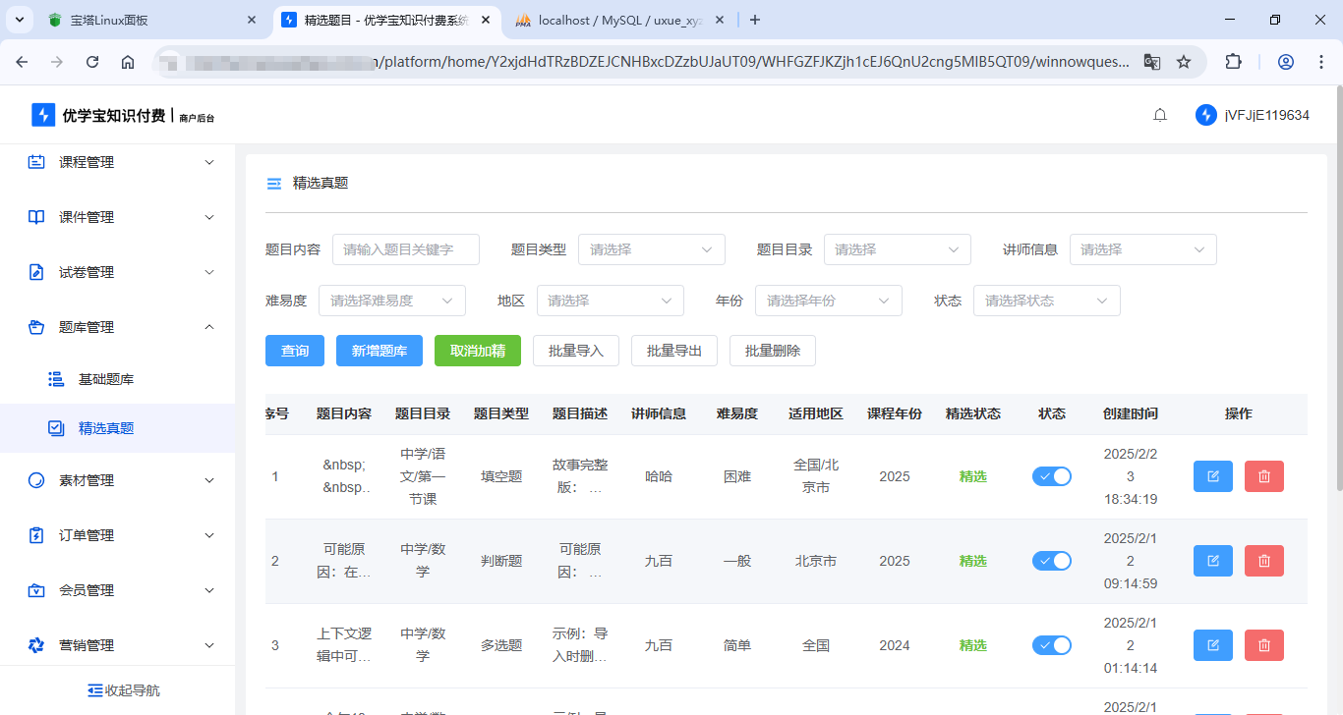This screenshot has width=1343, height=715.
Task: Click the blue 查询 button
Action: (x=295, y=351)
